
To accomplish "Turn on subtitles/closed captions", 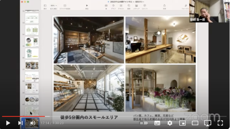I will tap(157, 123).
